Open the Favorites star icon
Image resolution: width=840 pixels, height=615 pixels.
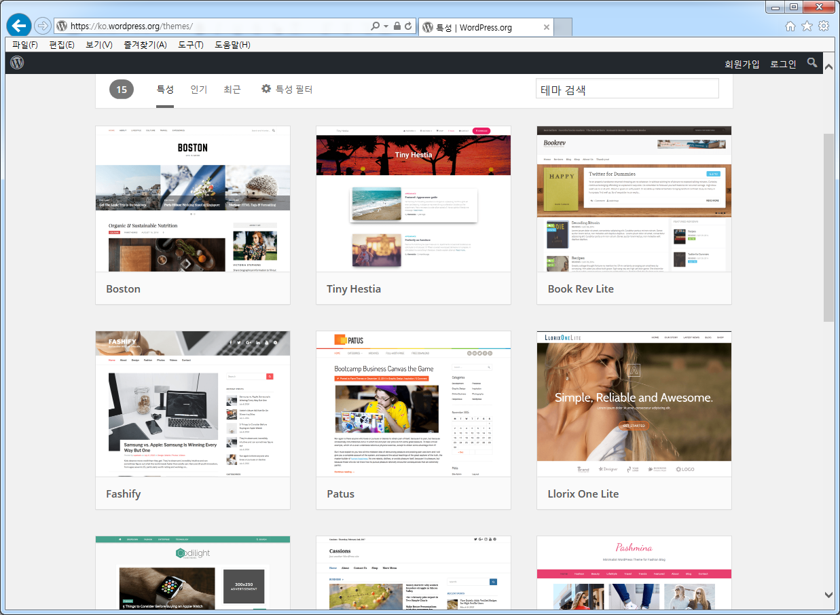coord(807,26)
